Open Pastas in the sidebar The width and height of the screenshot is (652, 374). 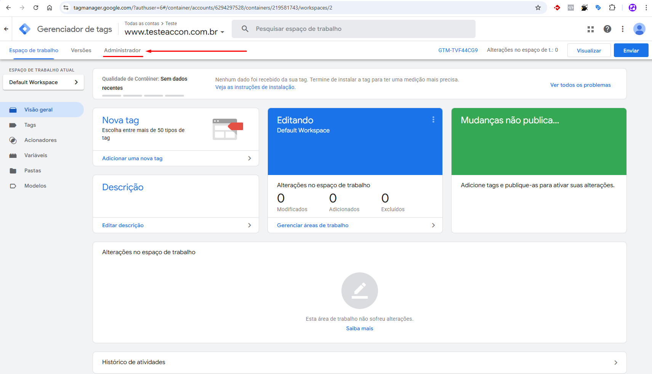(x=33, y=170)
